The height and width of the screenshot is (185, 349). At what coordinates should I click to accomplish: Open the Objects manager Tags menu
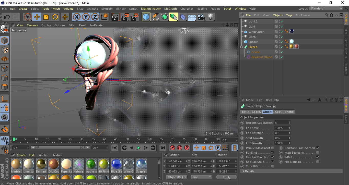pos(289,15)
